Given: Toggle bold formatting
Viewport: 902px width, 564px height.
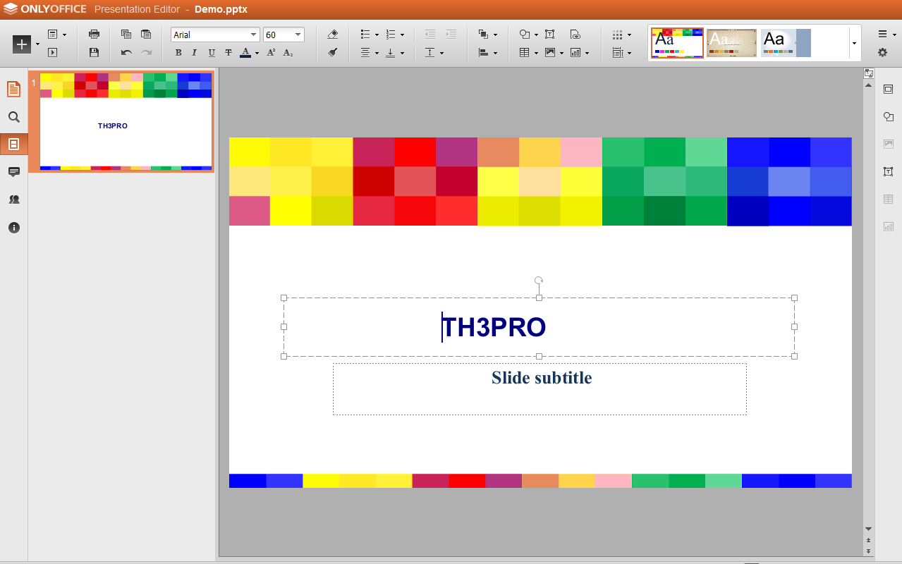Looking at the screenshot, I should (178, 53).
